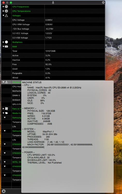Click the PHYSICAL CORES: 22 line

[39, 90]
